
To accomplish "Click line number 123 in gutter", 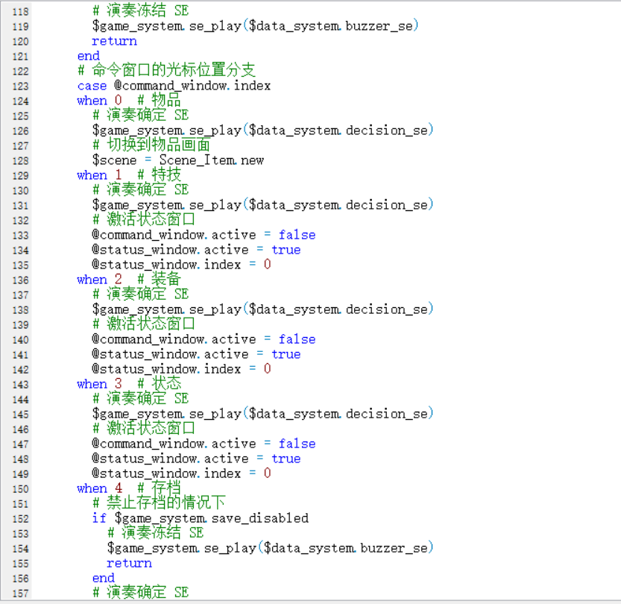I will [20, 86].
